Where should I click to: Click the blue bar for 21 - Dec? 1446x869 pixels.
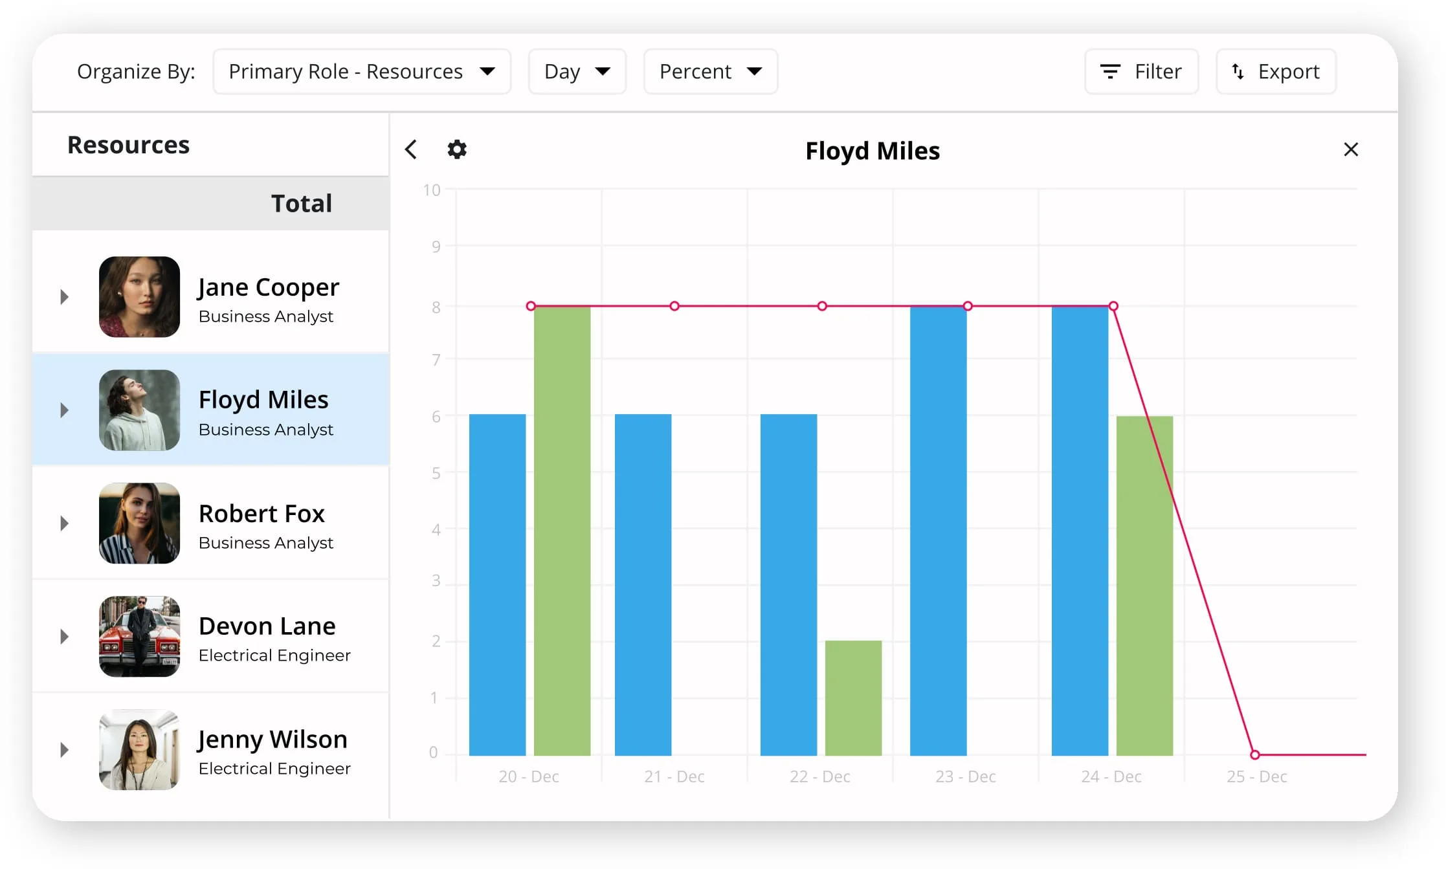pos(643,585)
